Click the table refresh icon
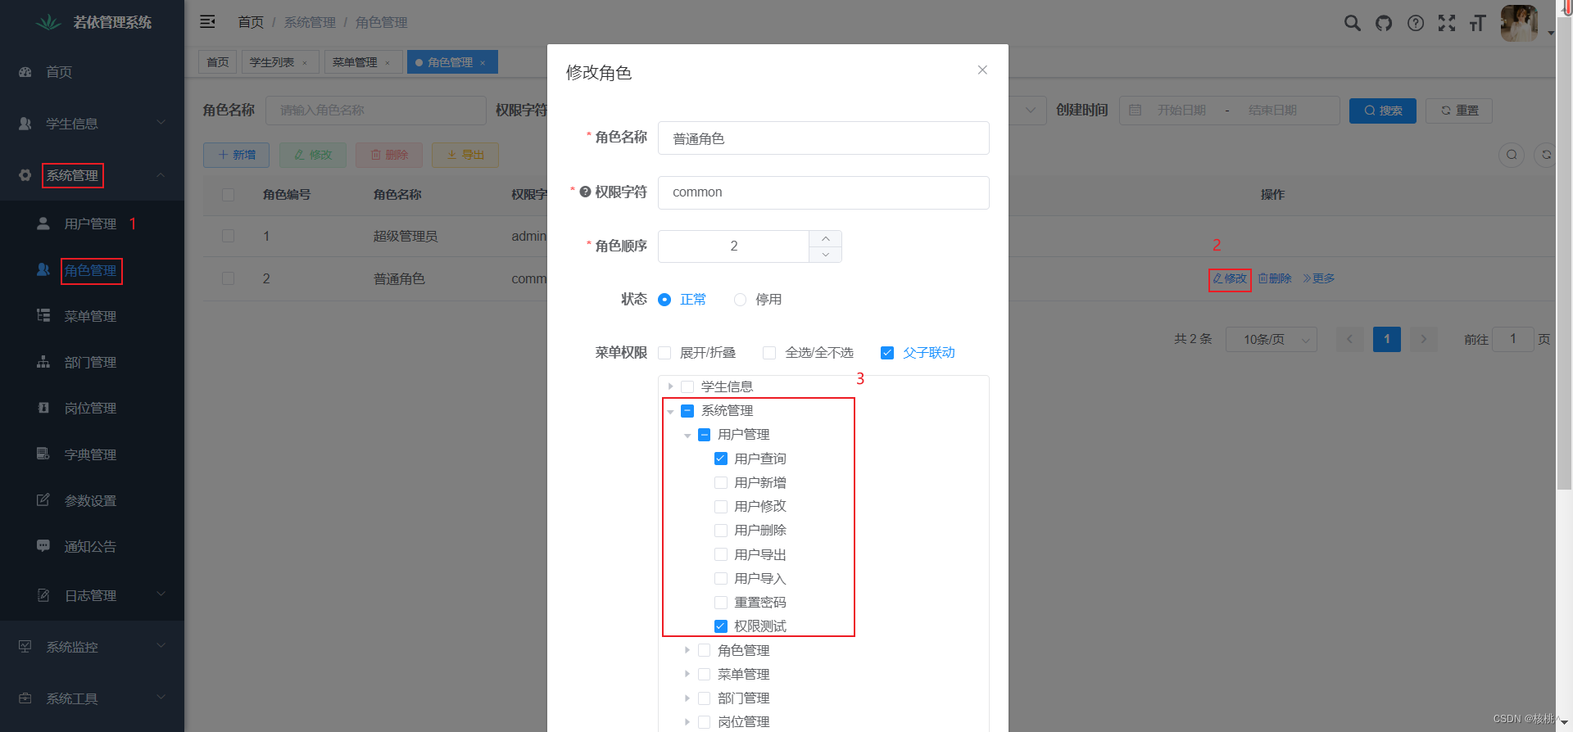Image resolution: width=1573 pixels, height=732 pixels. point(1545,155)
